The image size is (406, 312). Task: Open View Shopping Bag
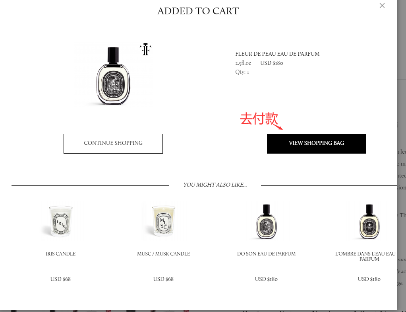[x=316, y=143]
